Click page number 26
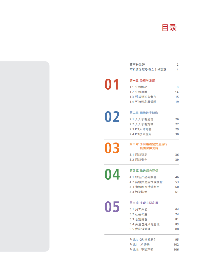 (177, 119)
